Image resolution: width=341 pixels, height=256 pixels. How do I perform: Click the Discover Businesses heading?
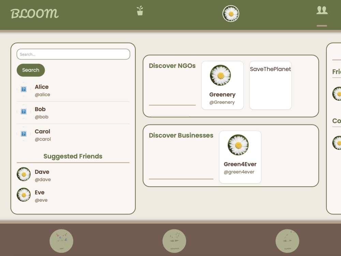pos(181,136)
